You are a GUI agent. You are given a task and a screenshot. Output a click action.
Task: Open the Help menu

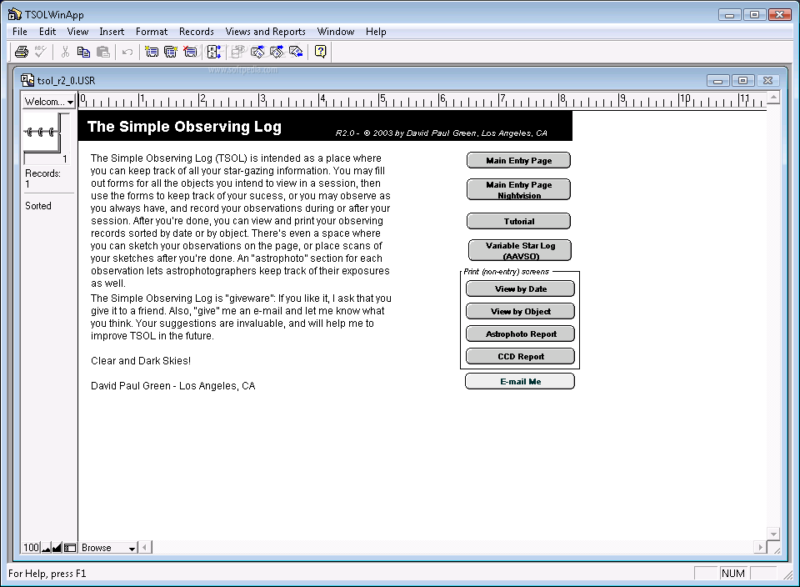pos(376,32)
